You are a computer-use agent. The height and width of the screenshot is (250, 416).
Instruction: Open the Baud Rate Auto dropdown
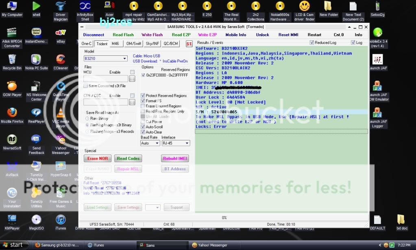(x=150, y=143)
